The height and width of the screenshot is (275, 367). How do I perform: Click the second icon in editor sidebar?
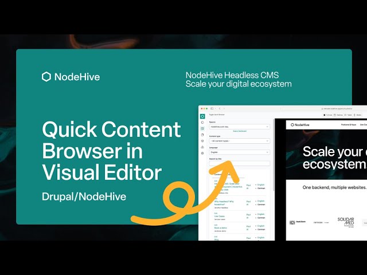coord(202,122)
